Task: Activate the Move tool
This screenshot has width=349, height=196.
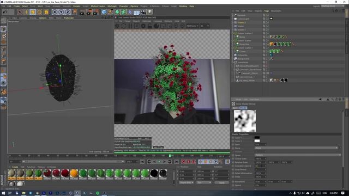Action: point(26,12)
